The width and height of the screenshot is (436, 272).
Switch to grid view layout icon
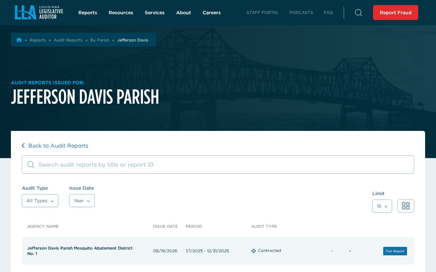(x=406, y=206)
